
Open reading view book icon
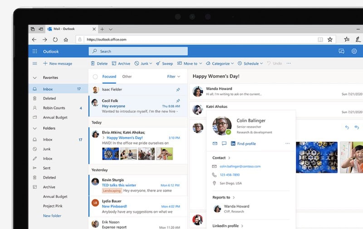click(x=320, y=39)
